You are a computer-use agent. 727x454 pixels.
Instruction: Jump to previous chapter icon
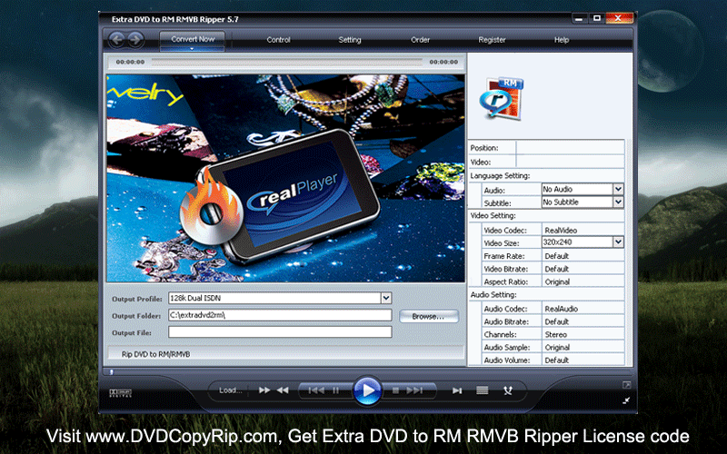316,390
